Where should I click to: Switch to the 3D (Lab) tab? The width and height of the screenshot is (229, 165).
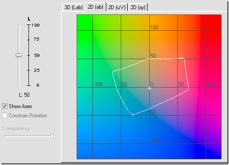(x=74, y=7)
